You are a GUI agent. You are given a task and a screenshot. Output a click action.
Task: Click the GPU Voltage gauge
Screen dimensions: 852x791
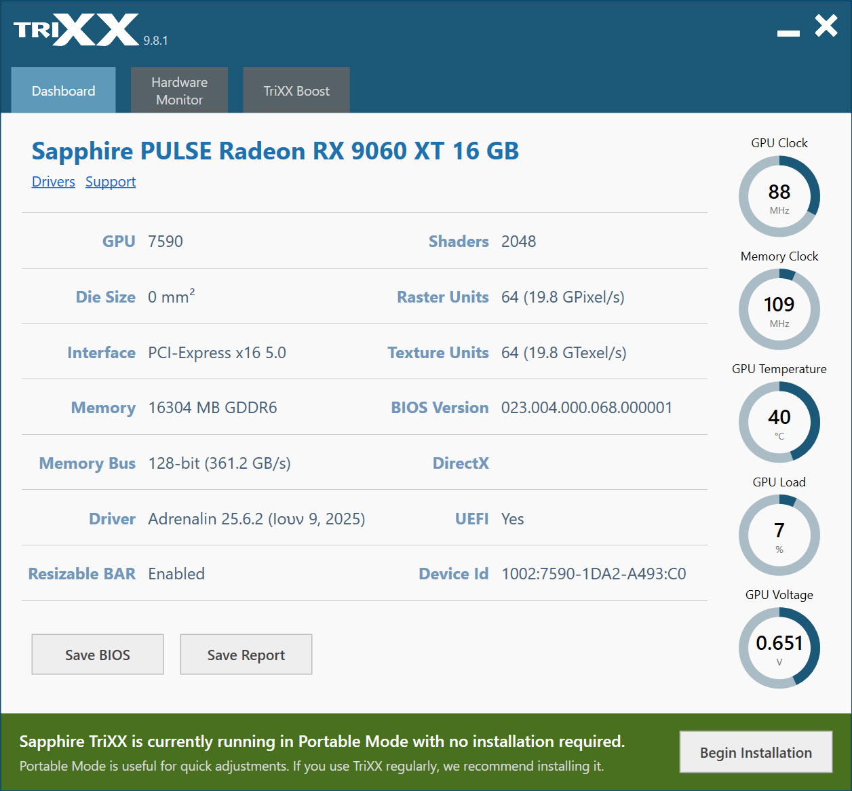point(779,648)
